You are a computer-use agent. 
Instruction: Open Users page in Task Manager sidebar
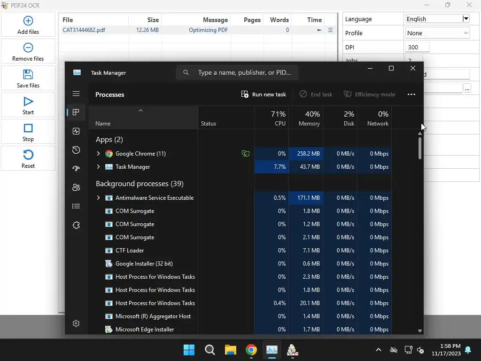coord(76,187)
